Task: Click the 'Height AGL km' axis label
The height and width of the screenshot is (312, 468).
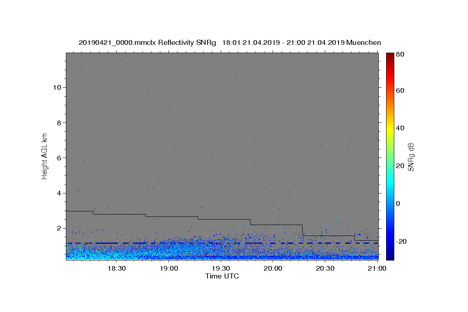Action: pyautogui.click(x=45, y=156)
